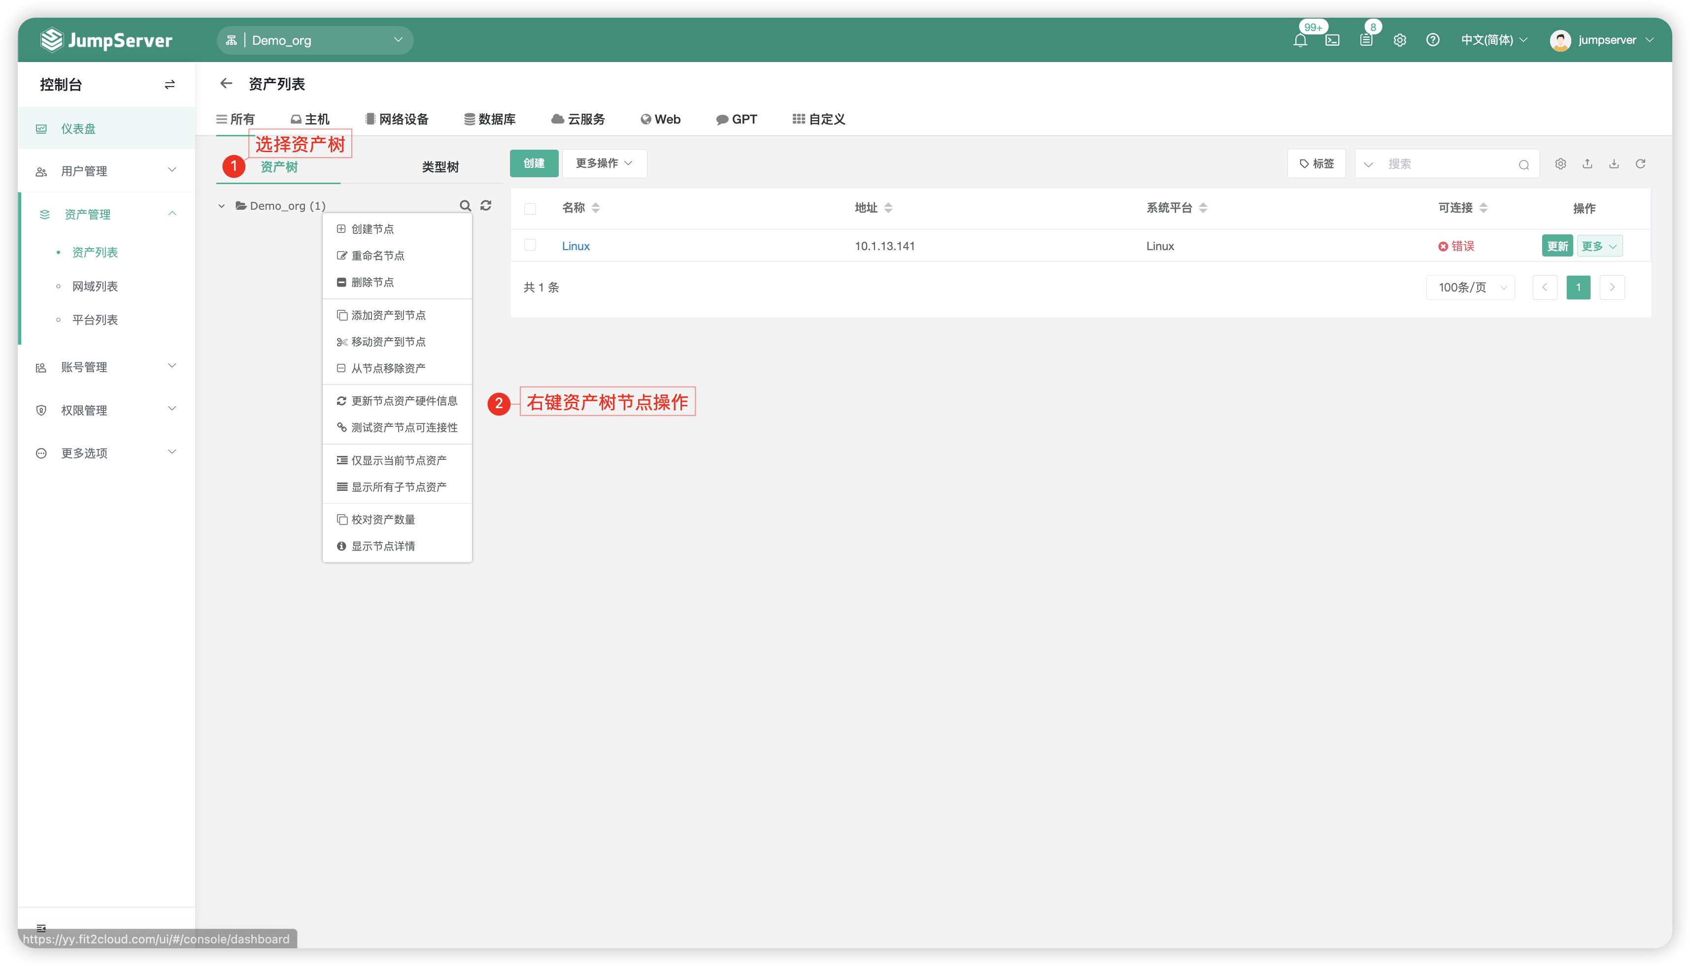The image size is (1690, 966).
Task: Open the web terminal icon in header
Action: coord(1332,40)
